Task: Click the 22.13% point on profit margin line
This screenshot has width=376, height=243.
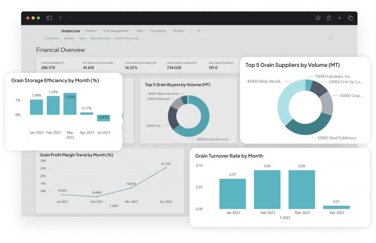Action: (x=166, y=168)
